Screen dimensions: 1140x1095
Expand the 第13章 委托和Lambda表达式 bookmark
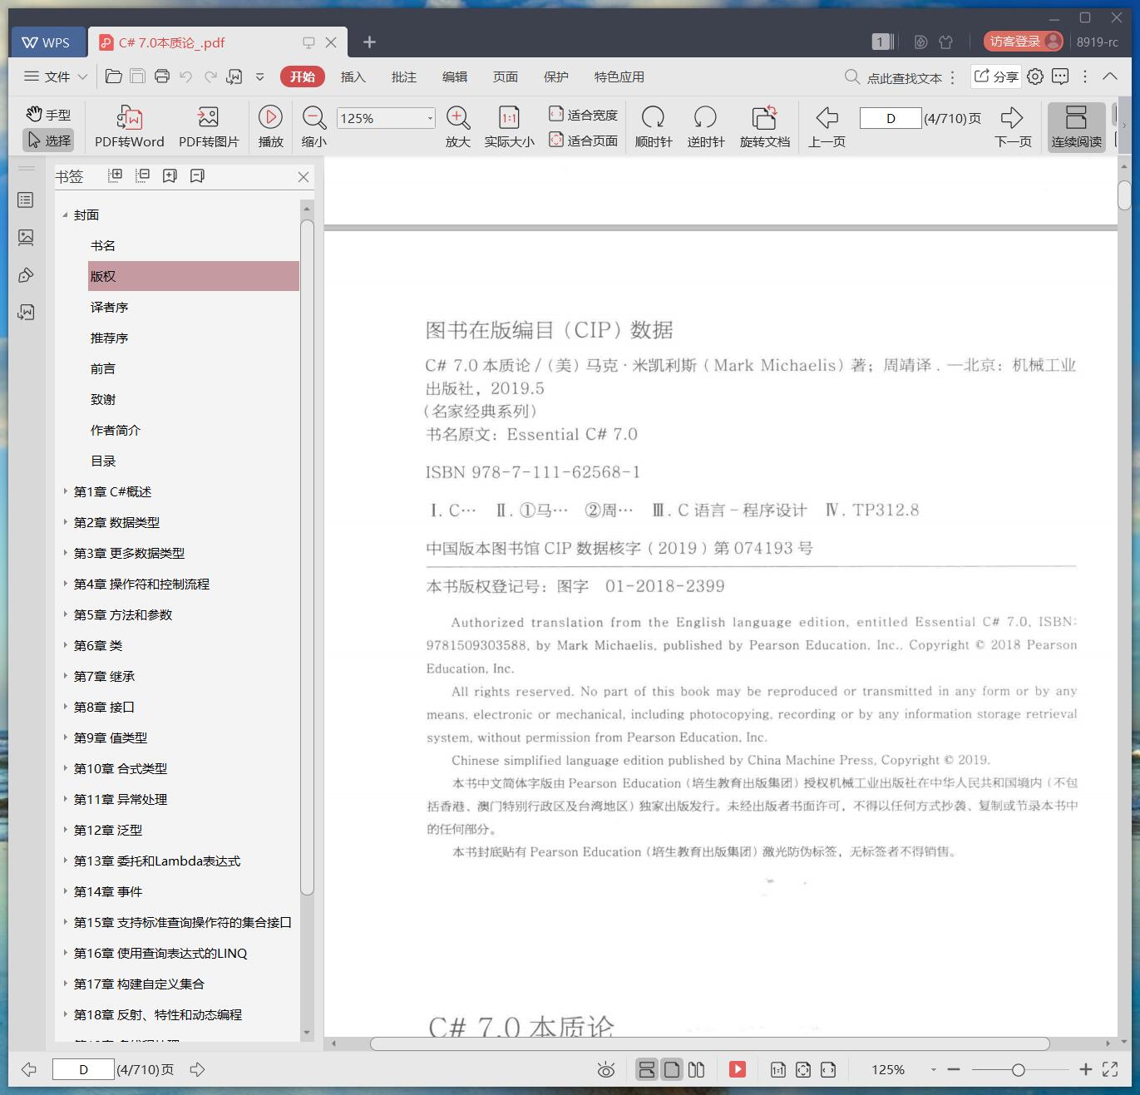click(65, 861)
